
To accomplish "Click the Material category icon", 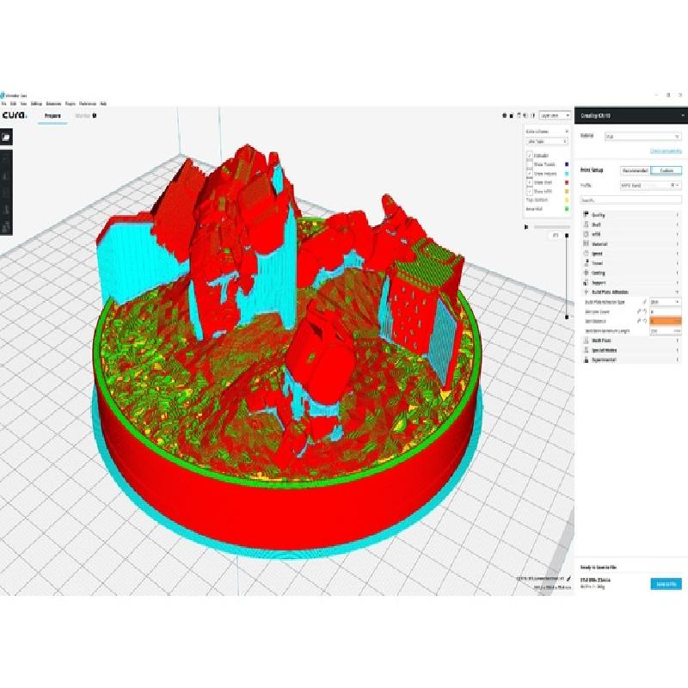I will (x=586, y=243).
